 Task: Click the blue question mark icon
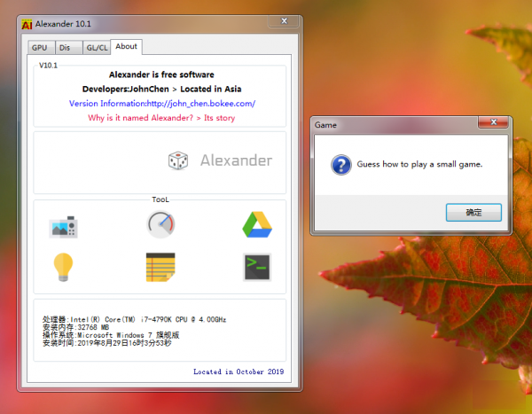tap(340, 164)
